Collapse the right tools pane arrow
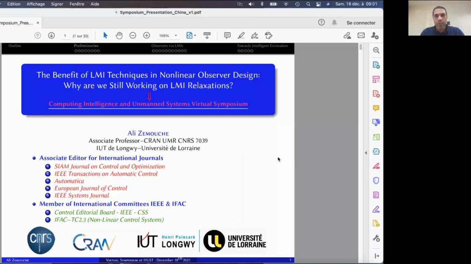 [x=365, y=153]
